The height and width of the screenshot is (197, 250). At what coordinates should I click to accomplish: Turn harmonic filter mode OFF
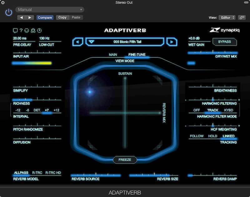click(197, 110)
